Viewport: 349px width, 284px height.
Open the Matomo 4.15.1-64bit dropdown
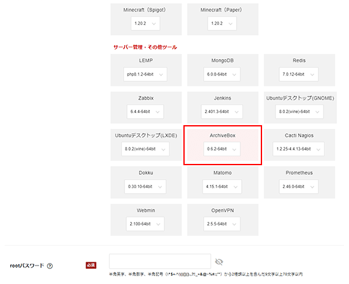click(x=222, y=186)
